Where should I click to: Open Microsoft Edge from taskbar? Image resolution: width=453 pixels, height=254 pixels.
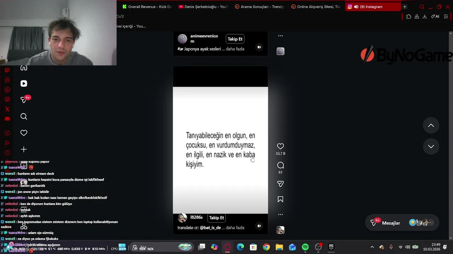240,247
